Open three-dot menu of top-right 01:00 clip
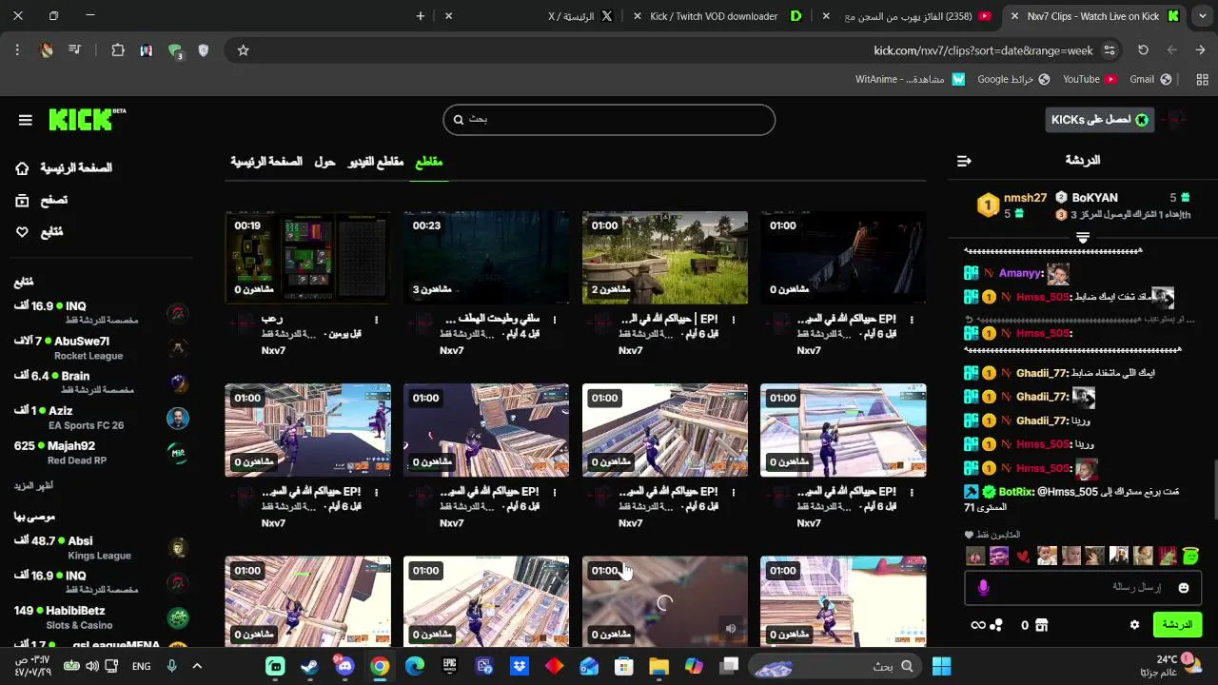The width and height of the screenshot is (1218, 685). pos(912,320)
